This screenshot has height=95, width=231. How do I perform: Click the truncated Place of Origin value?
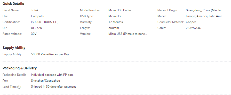pyautogui.click(x=205, y=10)
